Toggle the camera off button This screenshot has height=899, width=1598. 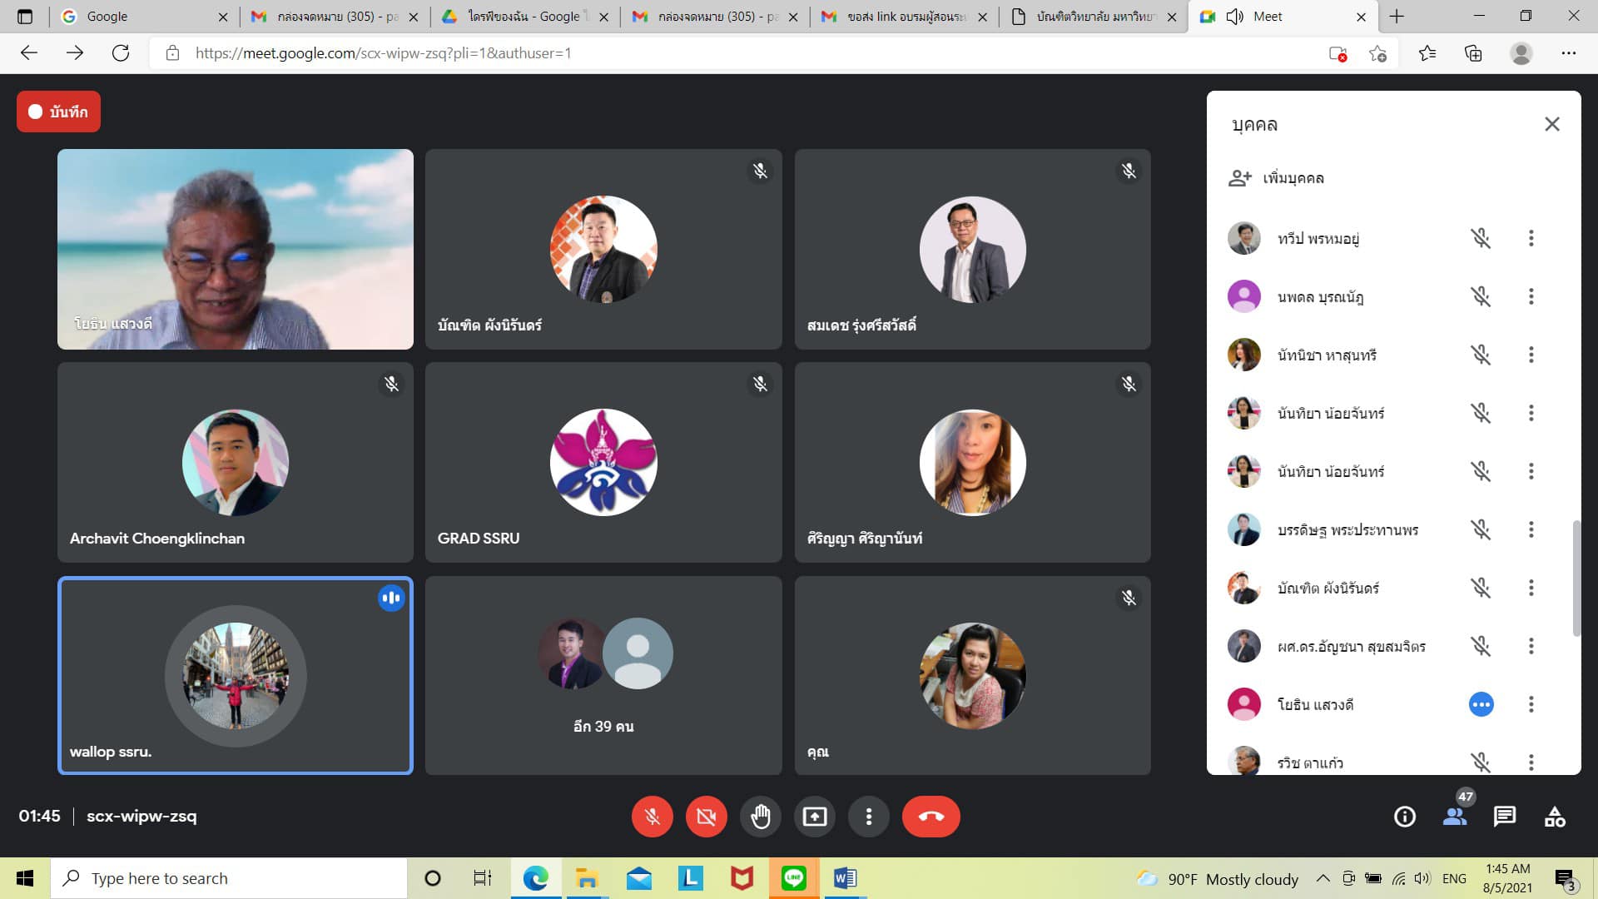[706, 817]
